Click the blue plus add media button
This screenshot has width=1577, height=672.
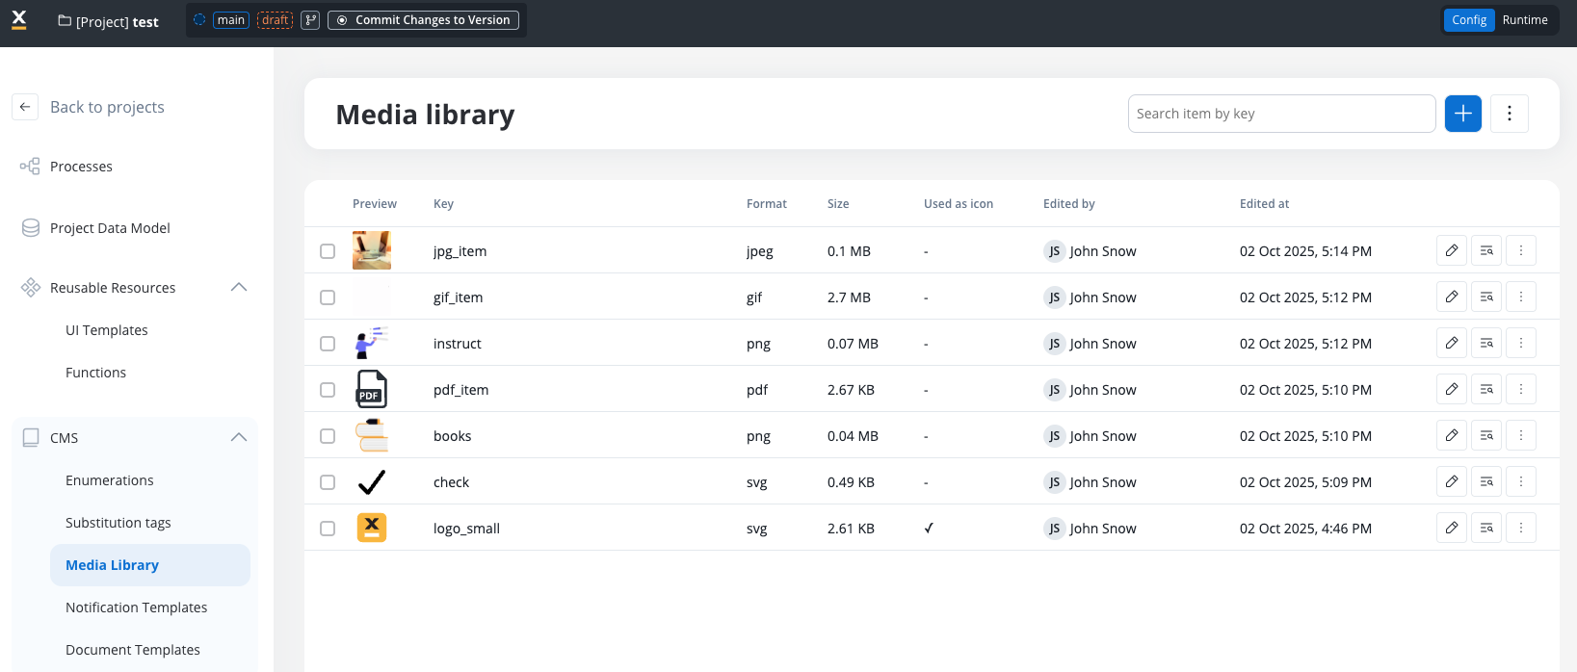tap(1462, 114)
